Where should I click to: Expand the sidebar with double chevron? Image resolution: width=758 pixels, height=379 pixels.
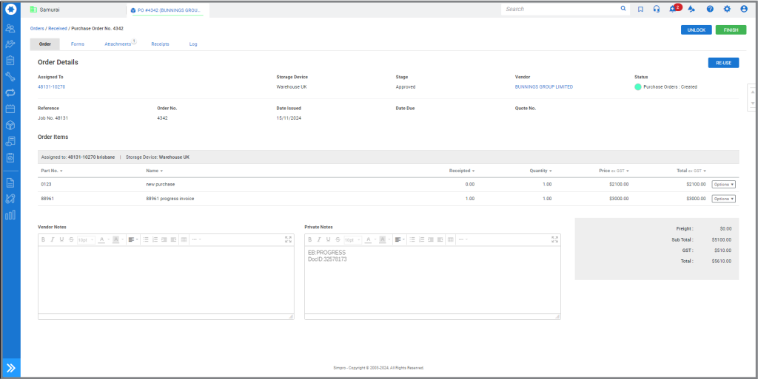(10, 369)
